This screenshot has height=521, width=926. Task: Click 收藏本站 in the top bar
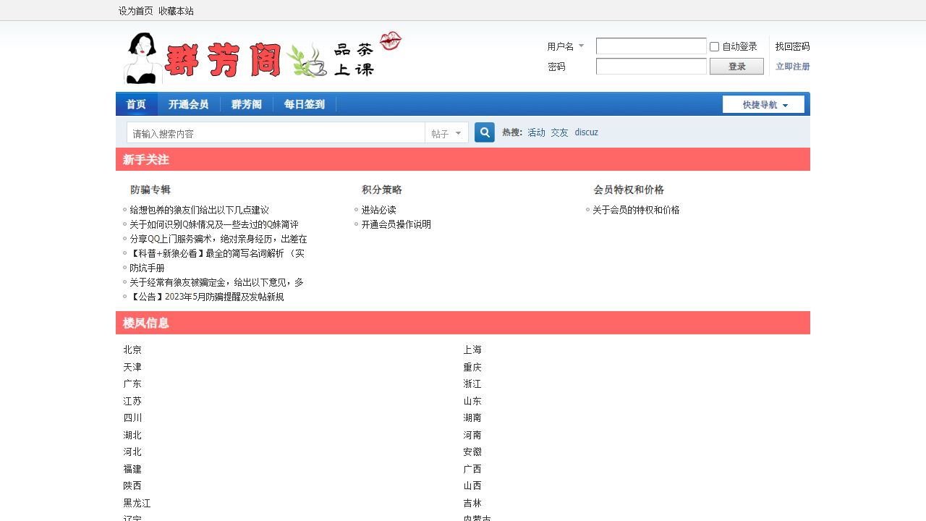point(176,11)
